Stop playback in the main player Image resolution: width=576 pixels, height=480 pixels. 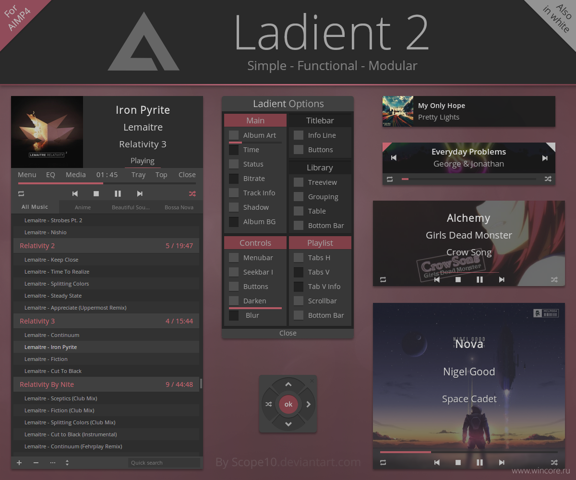click(x=96, y=194)
